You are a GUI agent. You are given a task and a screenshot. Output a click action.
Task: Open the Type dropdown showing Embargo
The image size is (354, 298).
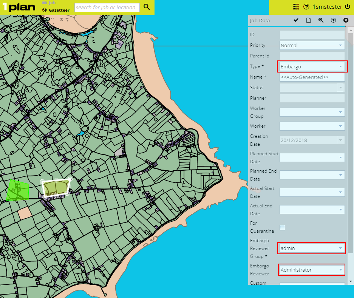[x=312, y=66]
